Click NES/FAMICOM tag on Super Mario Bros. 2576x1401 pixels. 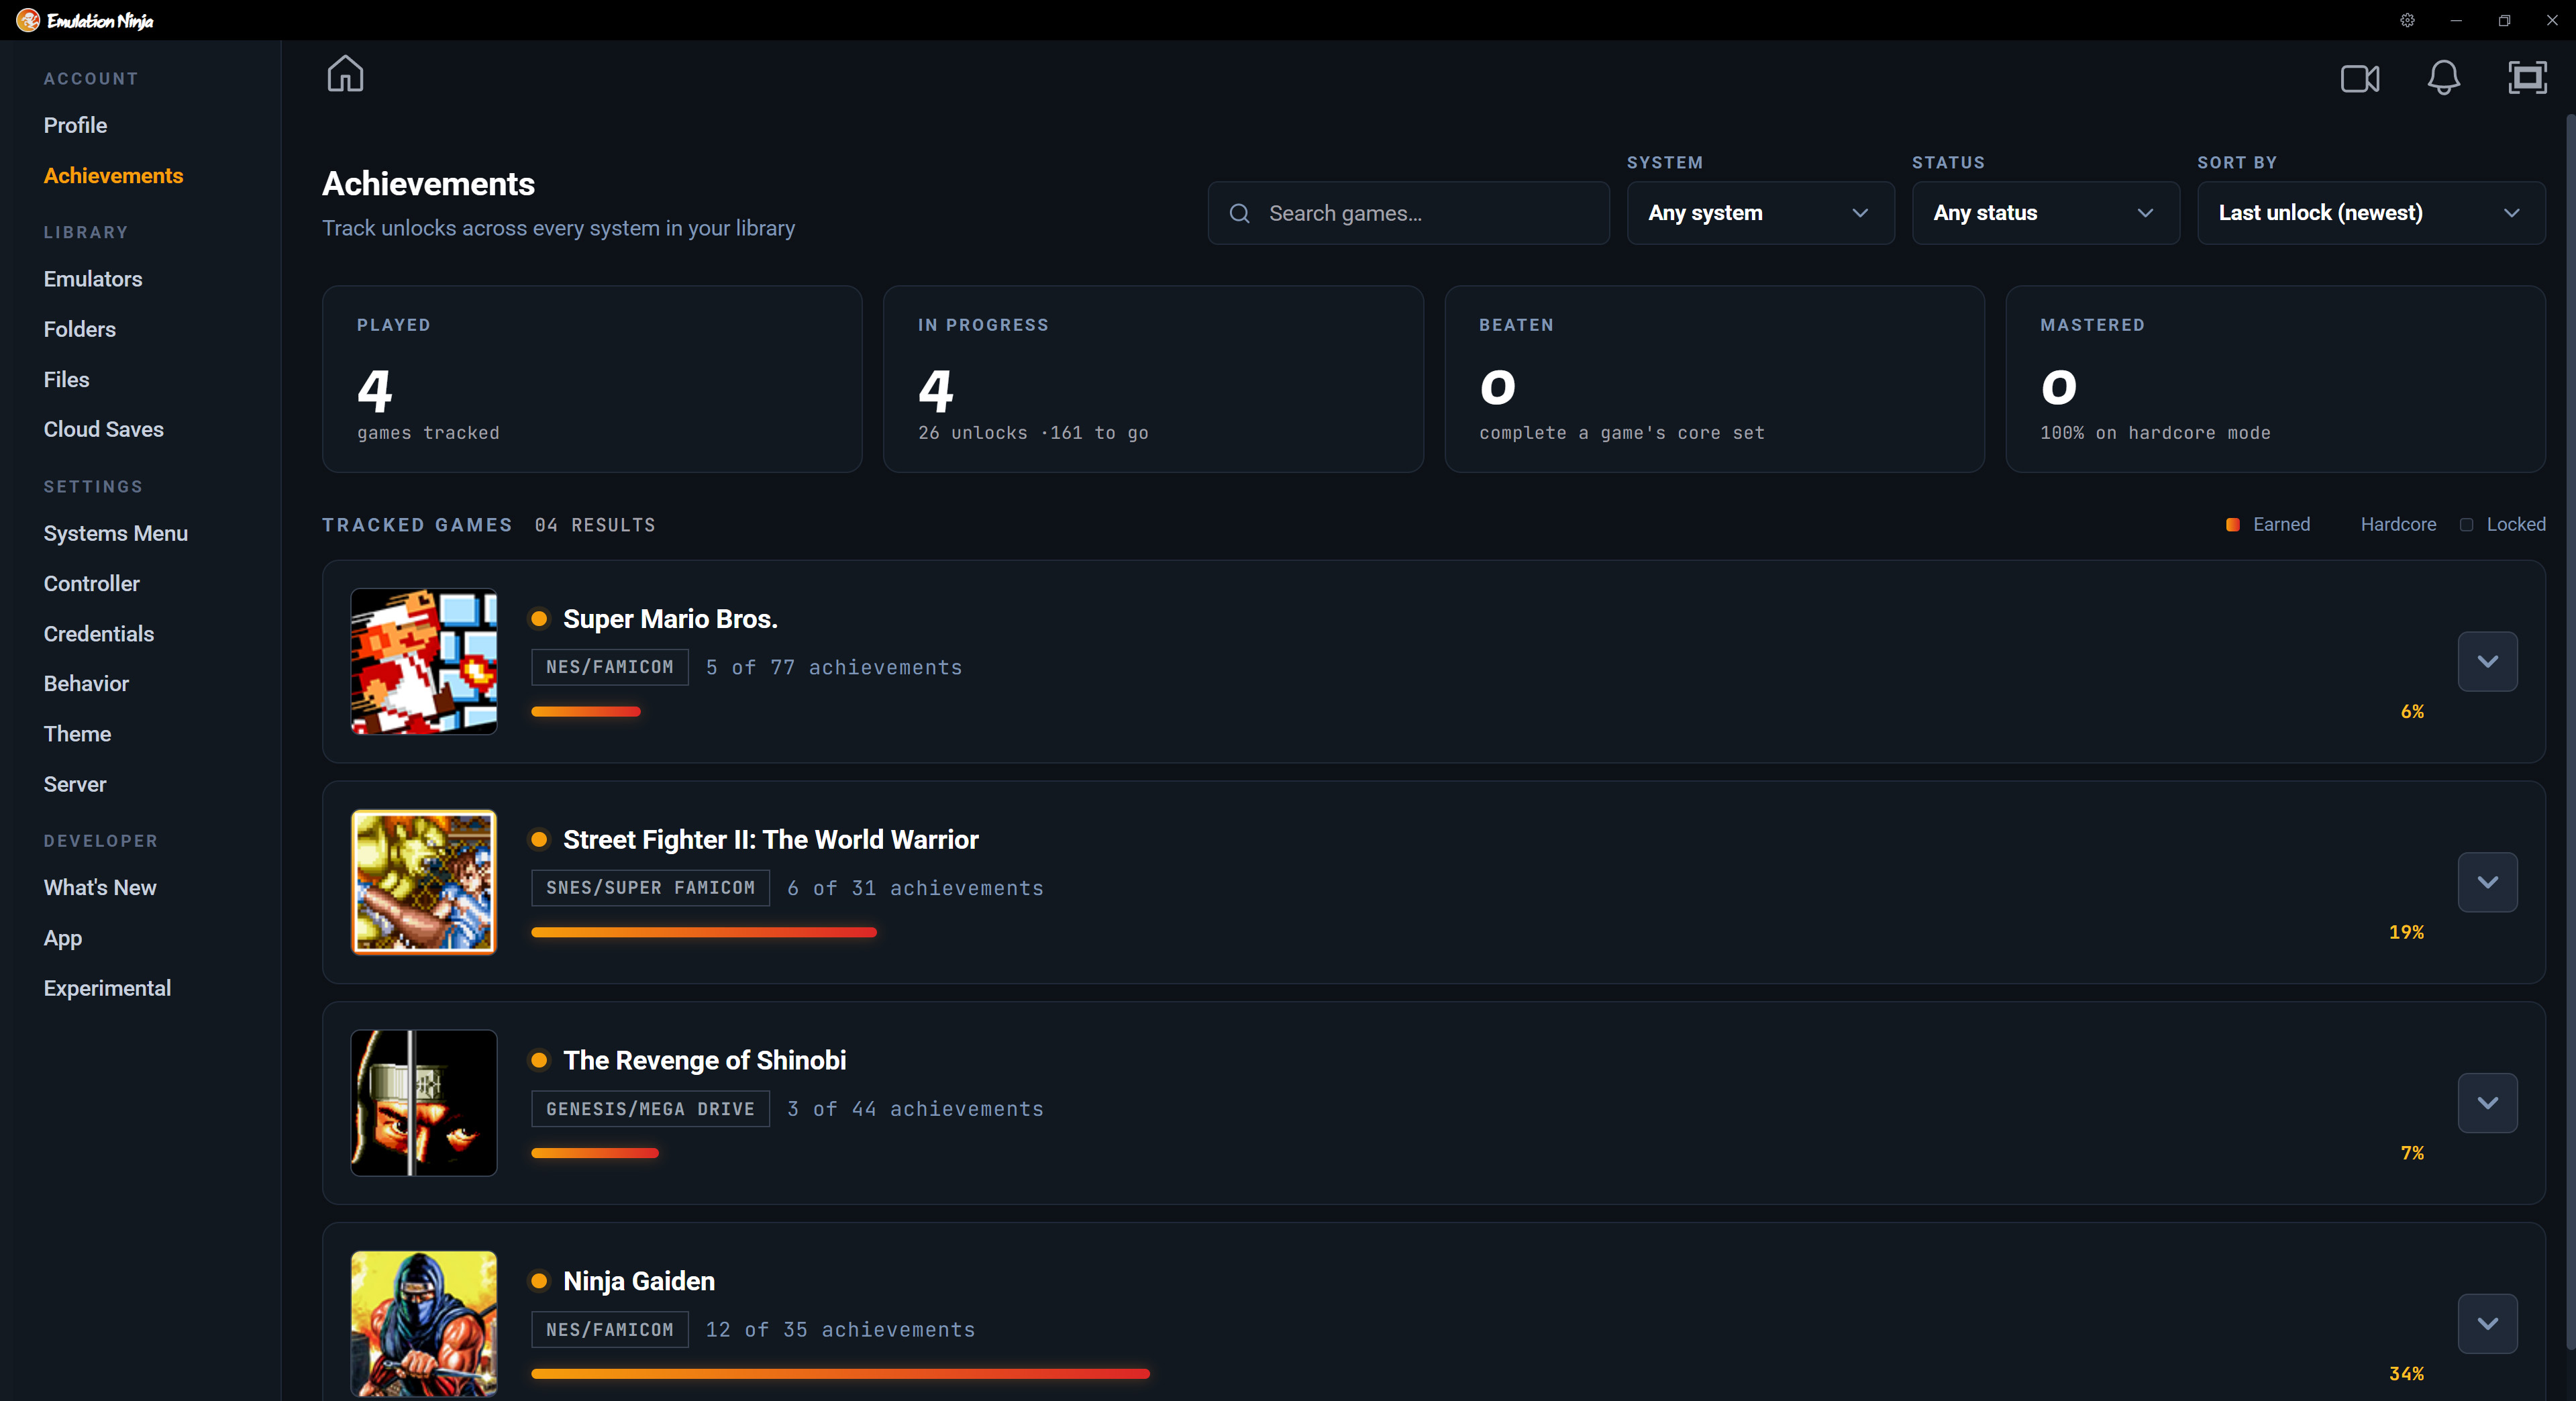pyautogui.click(x=609, y=667)
